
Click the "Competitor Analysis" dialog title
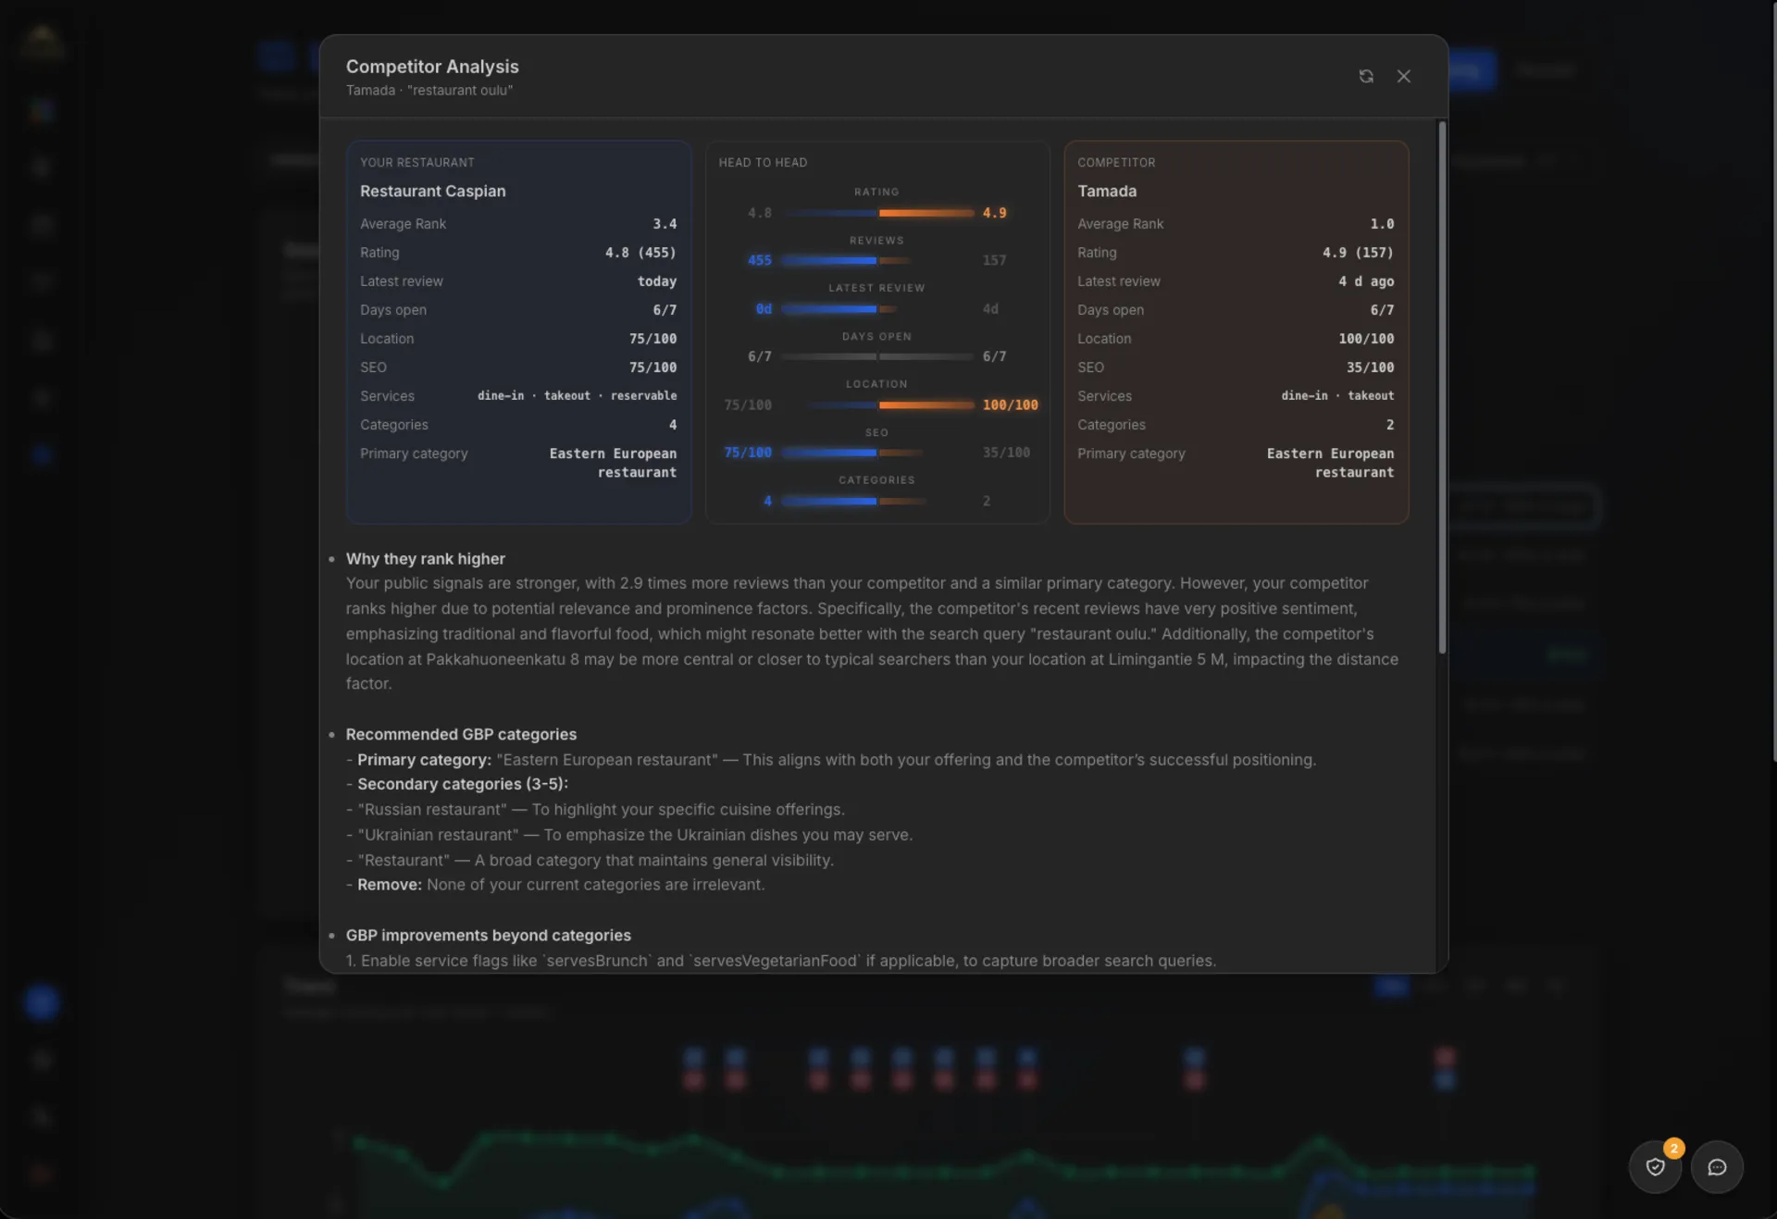(432, 67)
